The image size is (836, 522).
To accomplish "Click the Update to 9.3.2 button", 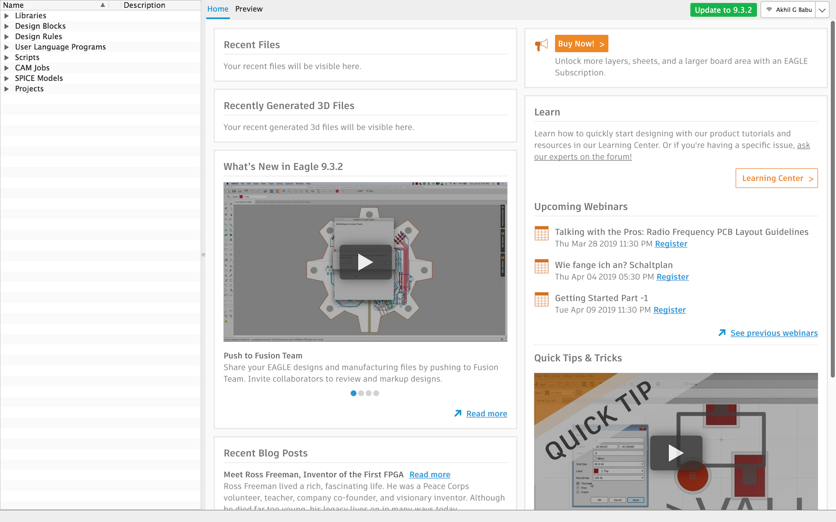I will coord(723,10).
